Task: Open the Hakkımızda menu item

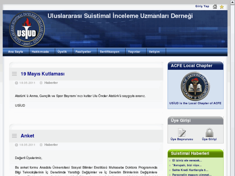Action: click(x=40, y=52)
